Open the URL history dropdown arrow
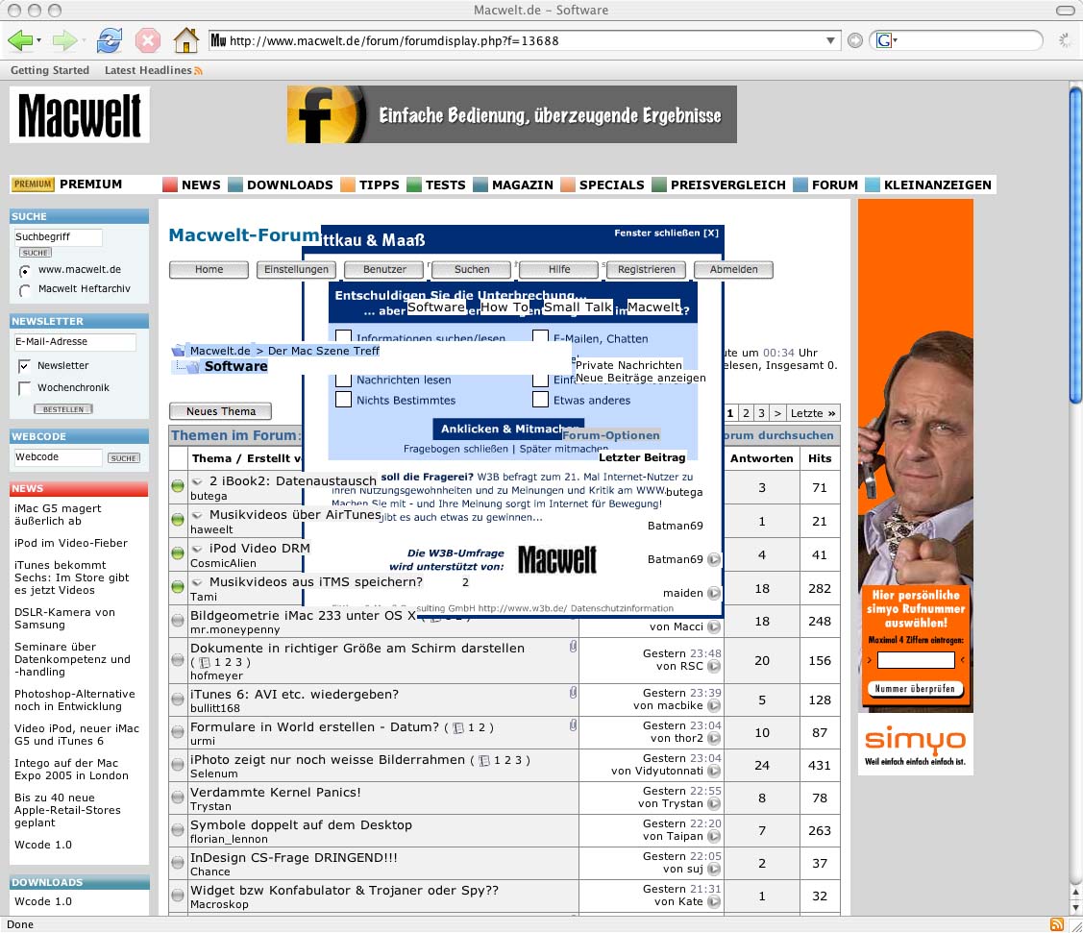The height and width of the screenshot is (933, 1083). (x=832, y=40)
